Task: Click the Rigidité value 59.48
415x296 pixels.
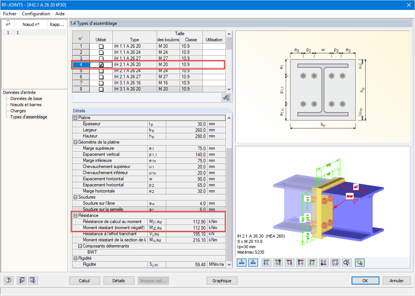Action: (x=186, y=265)
